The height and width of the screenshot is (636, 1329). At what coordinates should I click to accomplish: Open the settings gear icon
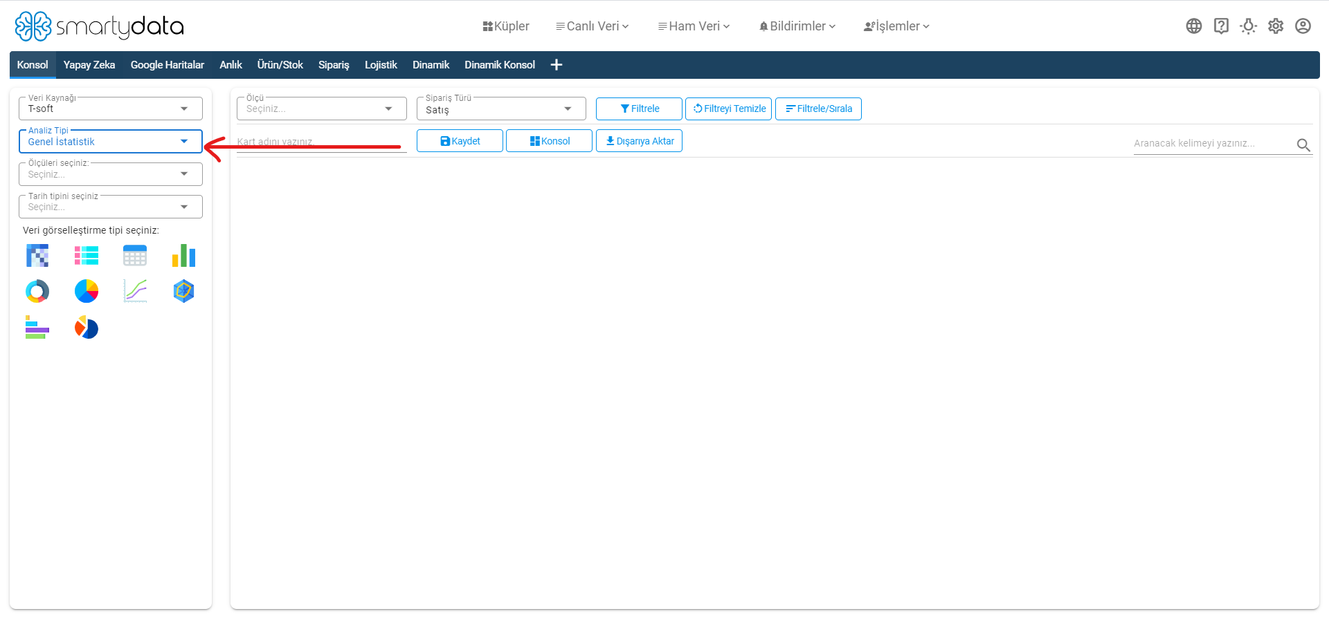click(x=1276, y=26)
